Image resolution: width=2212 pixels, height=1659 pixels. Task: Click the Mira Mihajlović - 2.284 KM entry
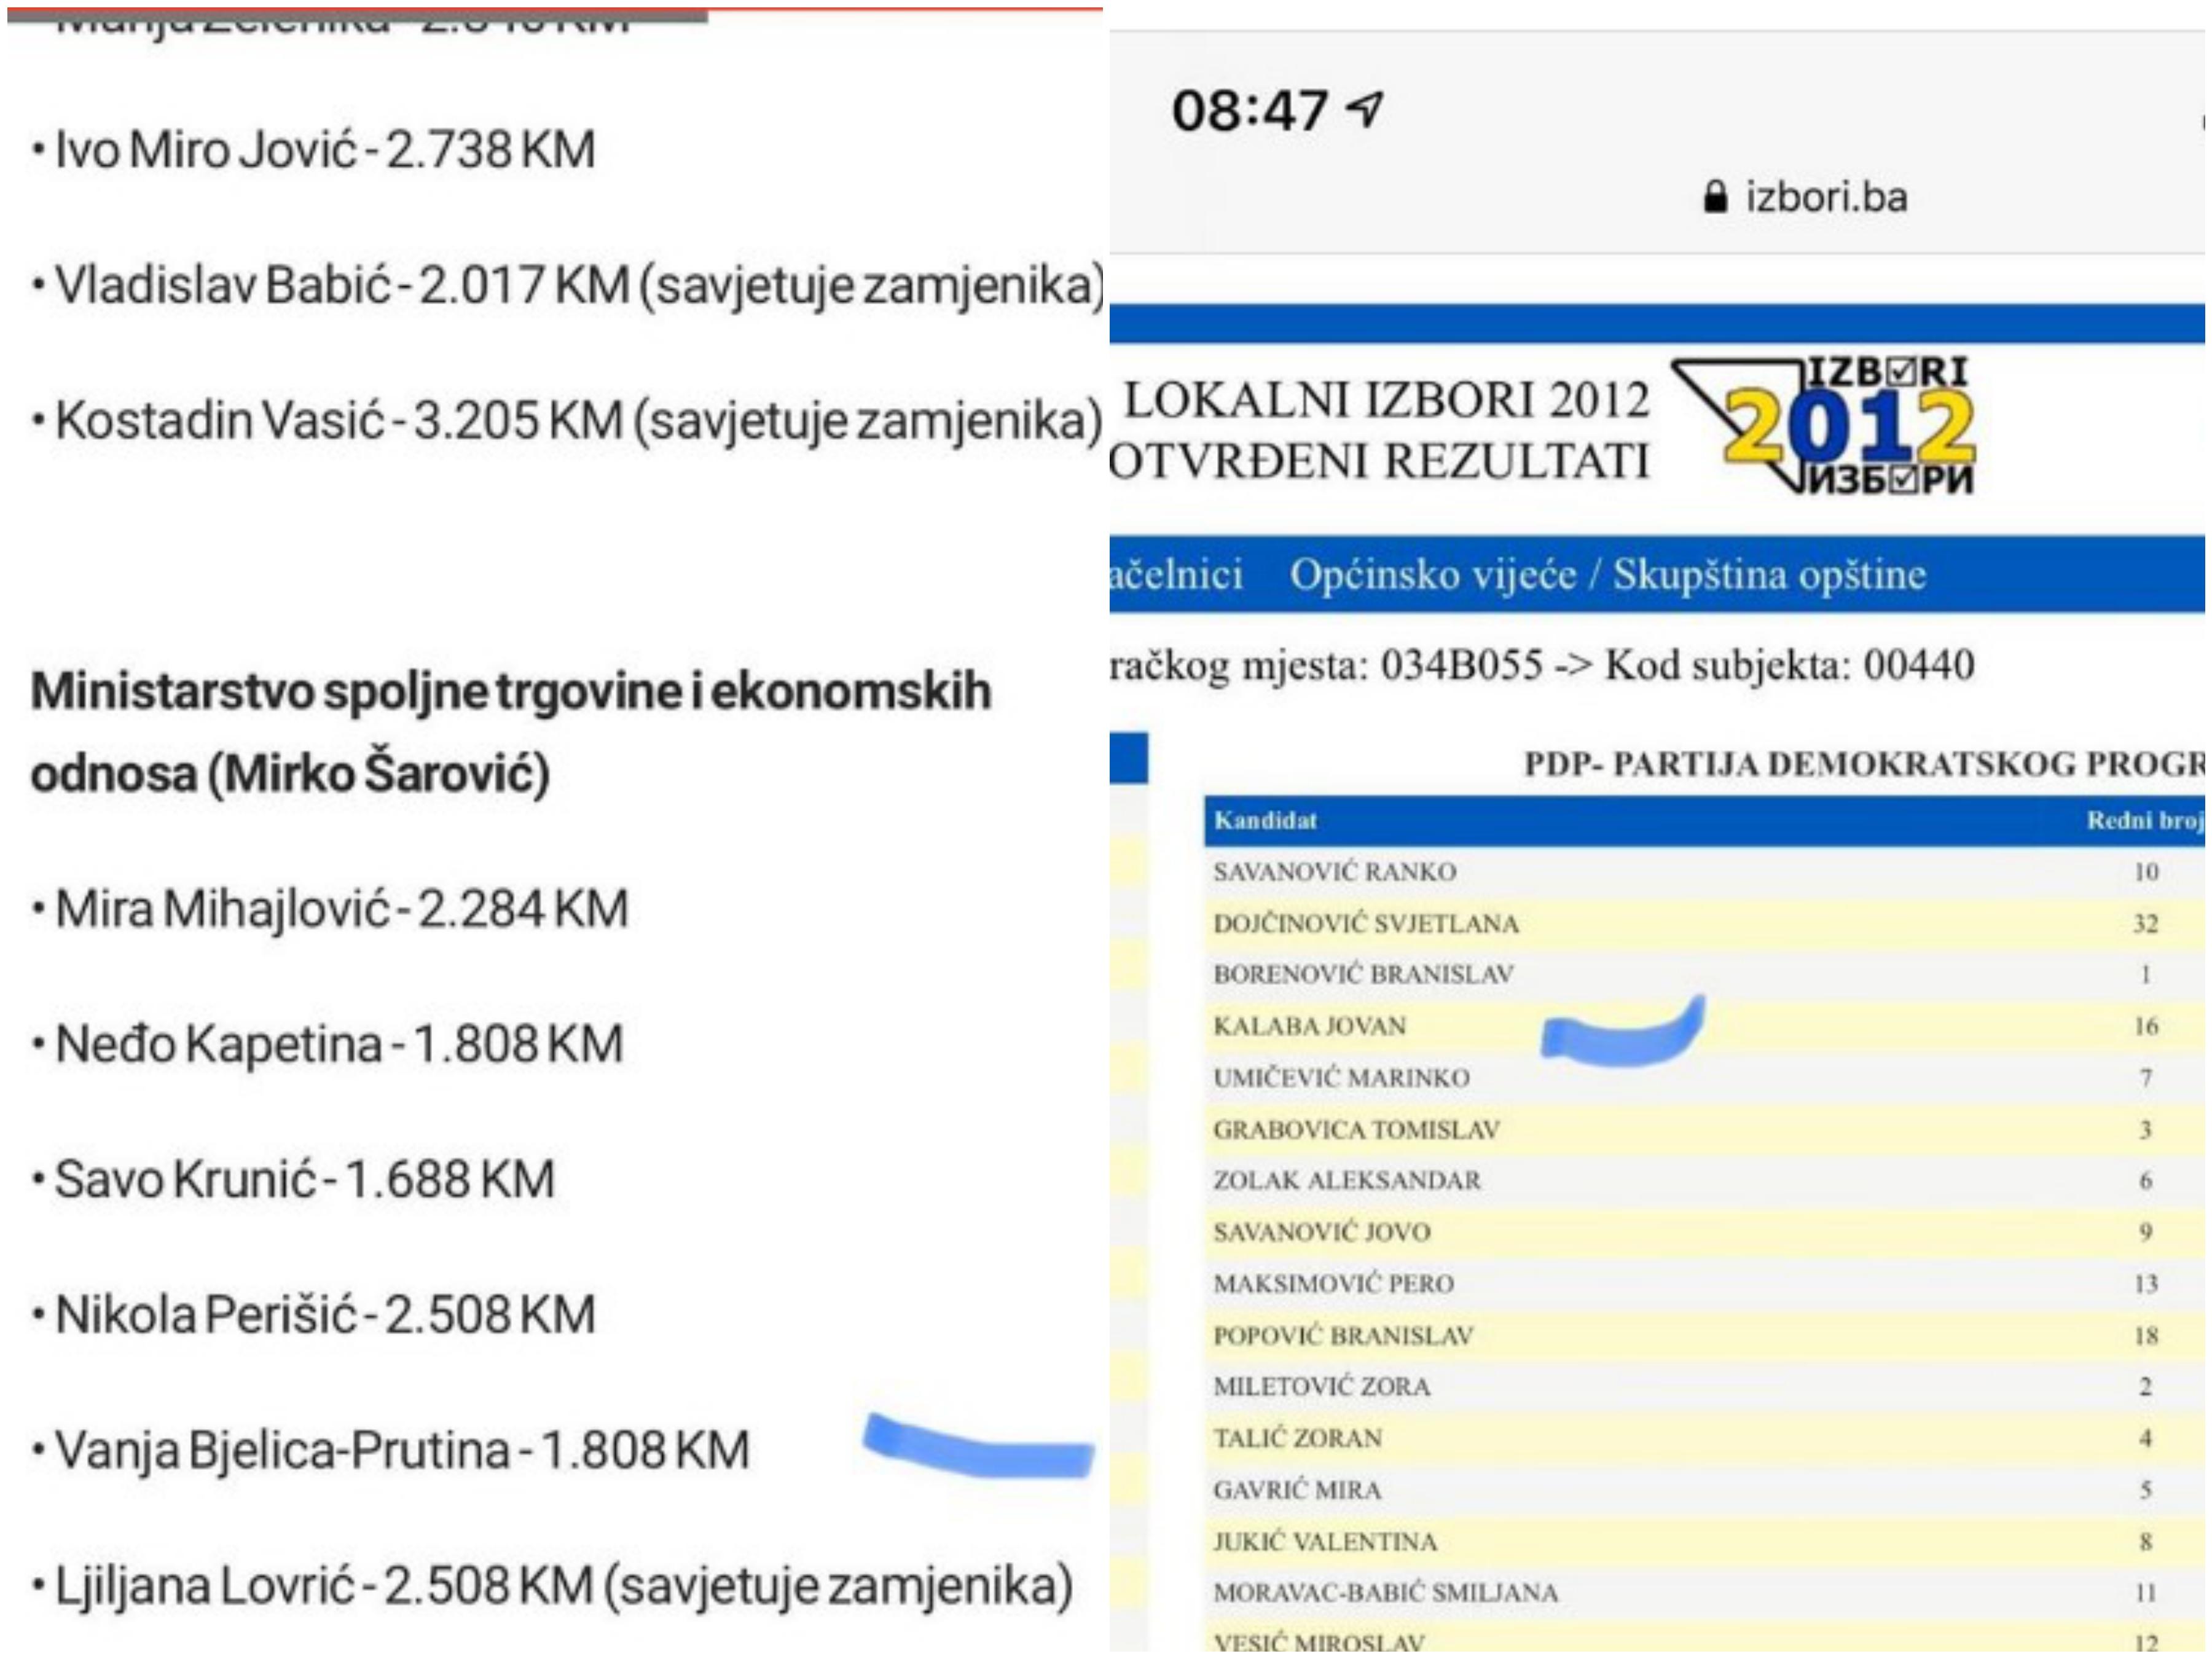click(x=330, y=910)
